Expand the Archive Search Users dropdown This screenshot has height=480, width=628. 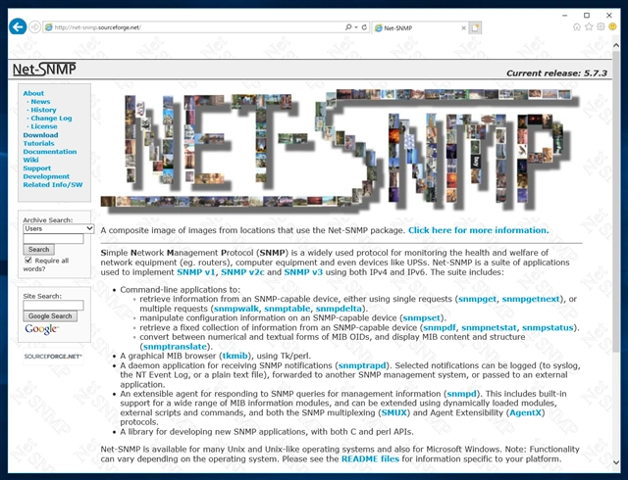(x=59, y=229)
